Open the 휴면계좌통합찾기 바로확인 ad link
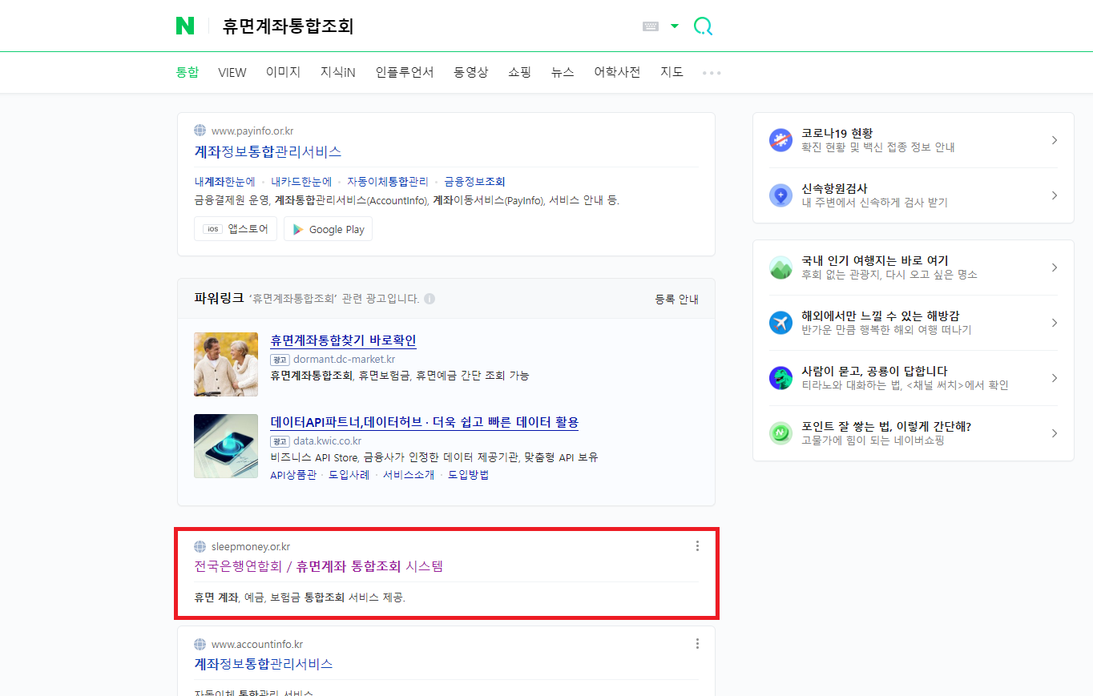 (343, 340)
